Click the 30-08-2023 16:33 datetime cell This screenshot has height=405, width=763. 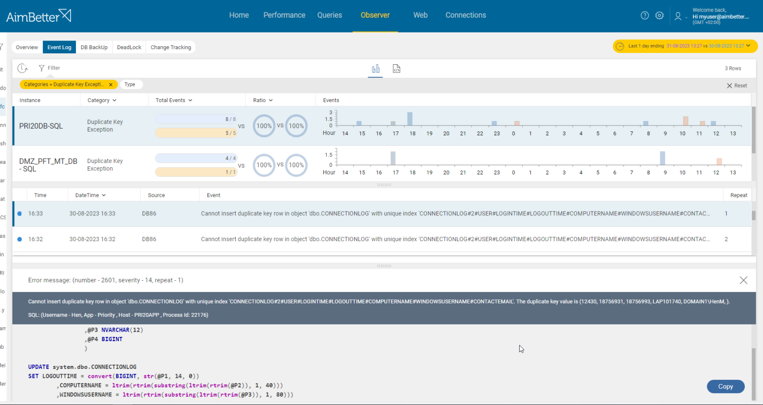pyautogui.click(x=93, y=213)
